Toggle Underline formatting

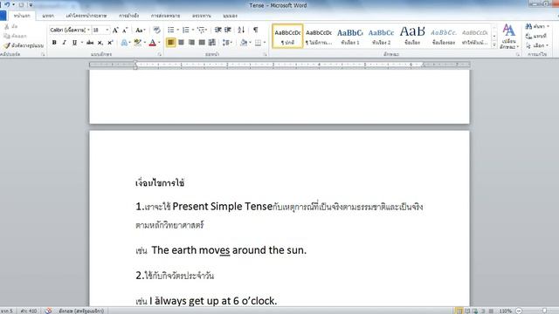point(74,43)
